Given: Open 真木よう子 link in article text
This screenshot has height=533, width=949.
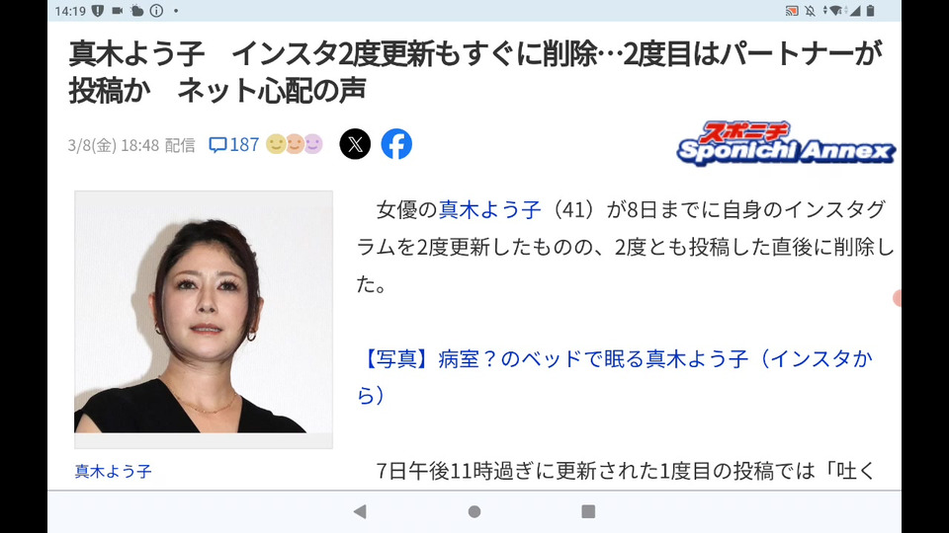Looking at the screenshot, I should 489,209.
